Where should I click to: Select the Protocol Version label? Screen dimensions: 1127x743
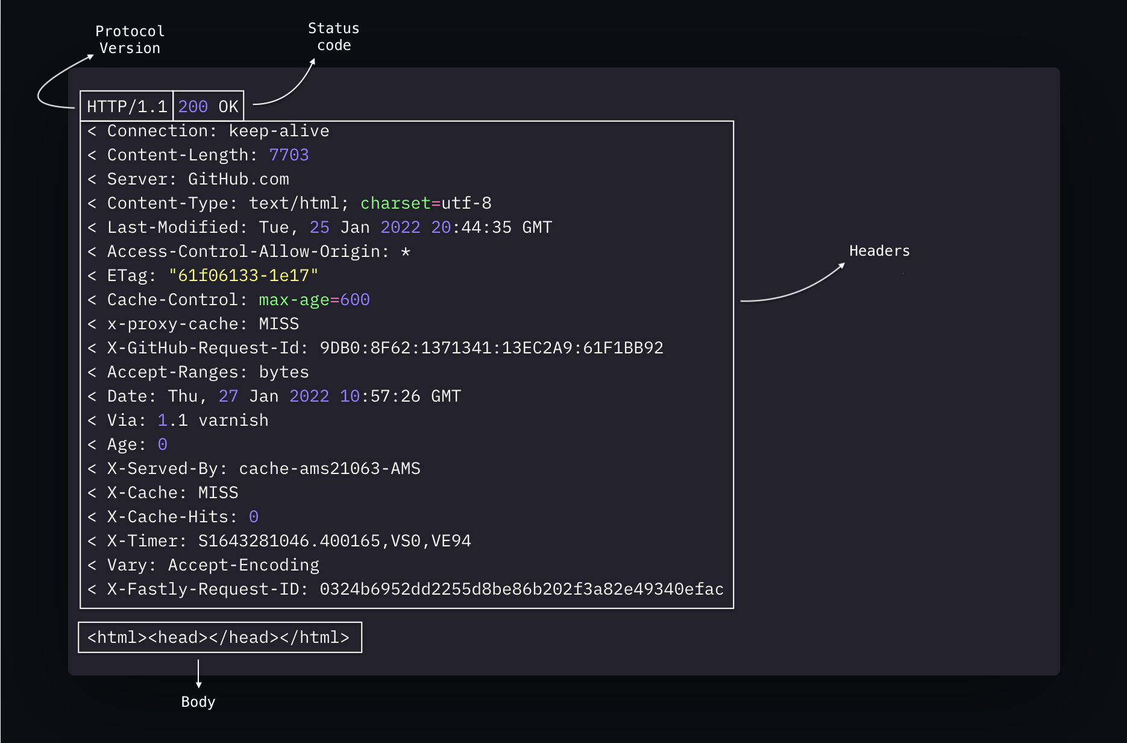pyautogui.click(x=130, y=40)
